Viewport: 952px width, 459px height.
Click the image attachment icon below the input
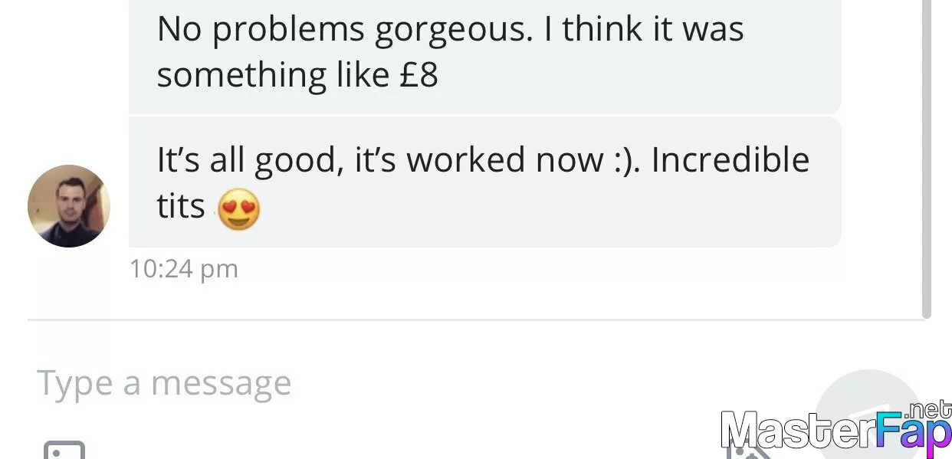click(x=64, y=449)
